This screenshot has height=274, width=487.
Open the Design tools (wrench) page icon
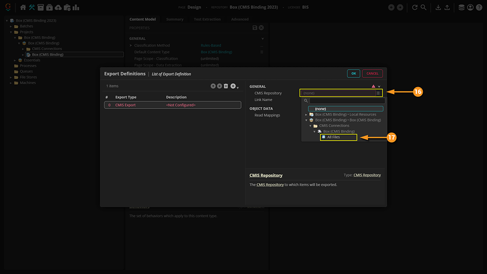point(32,7)
